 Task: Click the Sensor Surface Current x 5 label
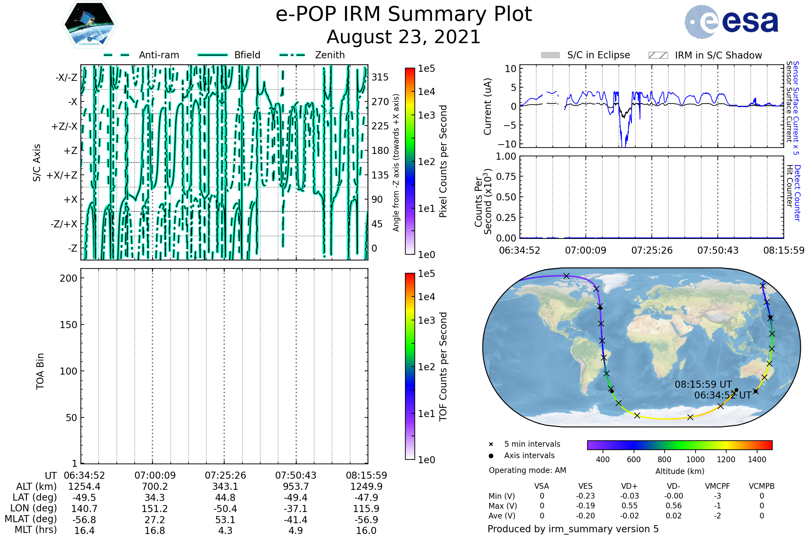(796, 108)
